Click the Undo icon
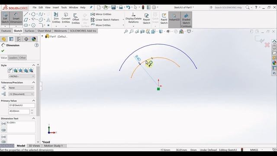Screen dimensions: 277x156 [x=128, y=7]
